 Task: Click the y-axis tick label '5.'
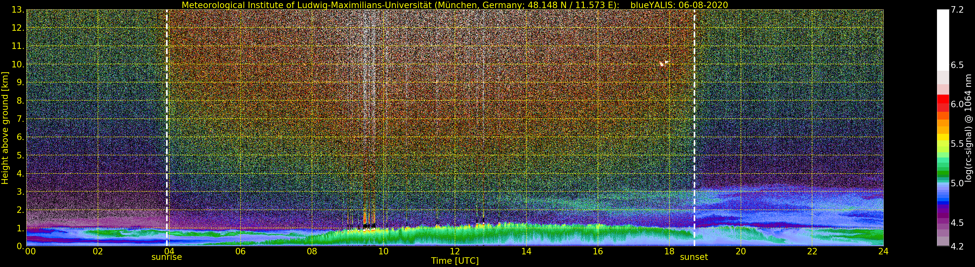[21, 155]
